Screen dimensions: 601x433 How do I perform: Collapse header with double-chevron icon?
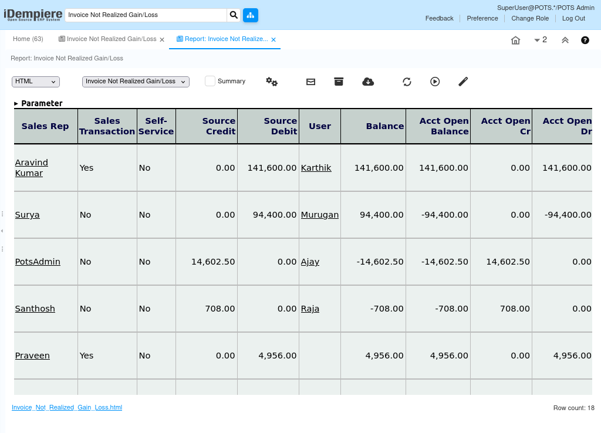tap(565, 40)
